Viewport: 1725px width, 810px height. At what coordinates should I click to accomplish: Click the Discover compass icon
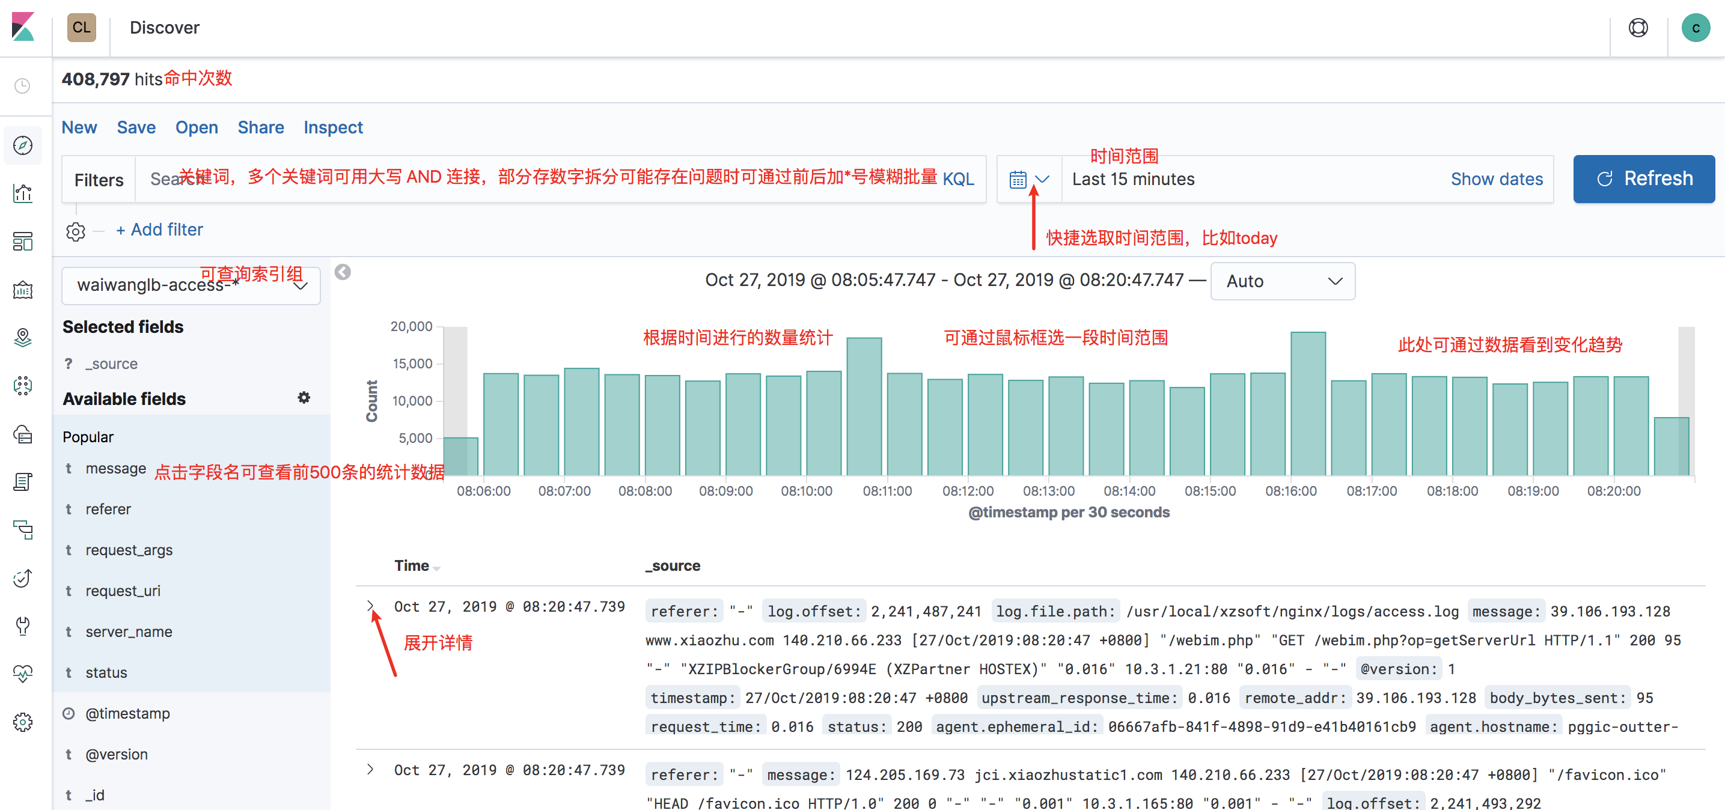point(23,145)
